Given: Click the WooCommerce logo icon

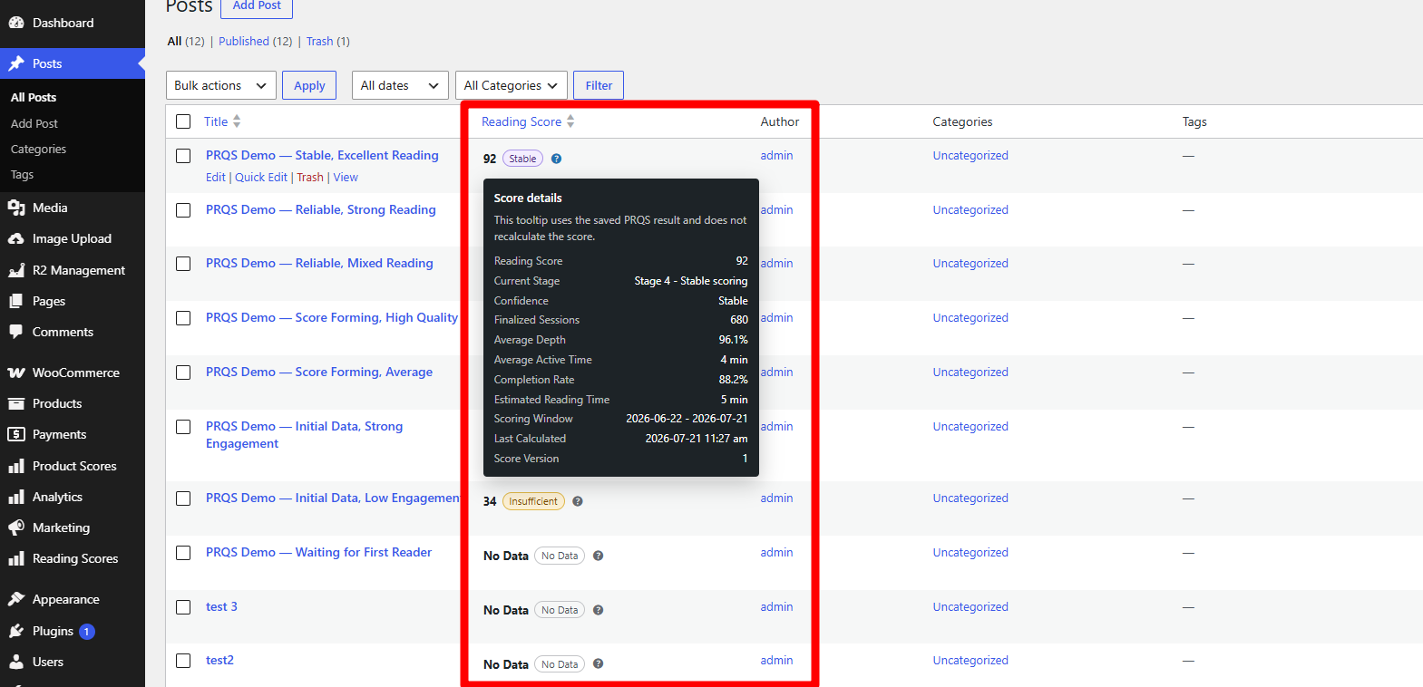Looking at the screenshot, I should [16, 373].
